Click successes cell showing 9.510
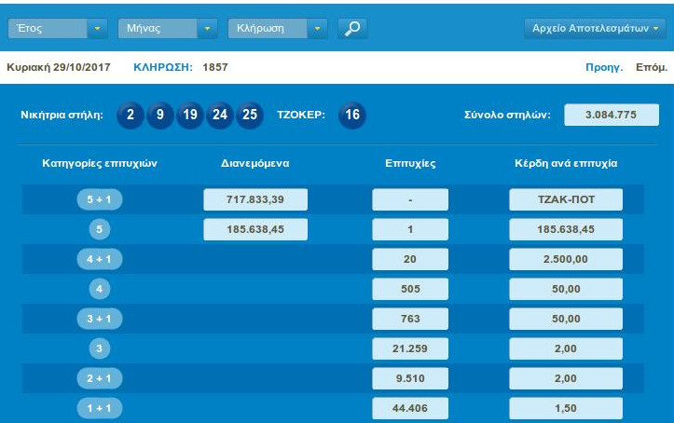The image size is (674, 423). pyautogui.click(x=410, y=378)
